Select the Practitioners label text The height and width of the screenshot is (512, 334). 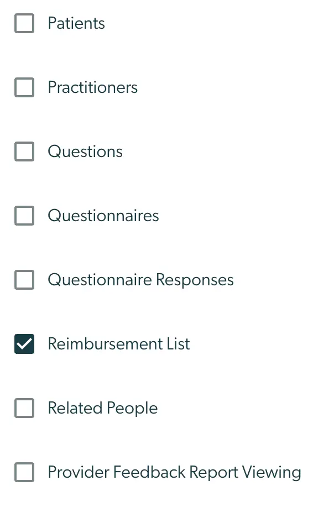[92, 87]
